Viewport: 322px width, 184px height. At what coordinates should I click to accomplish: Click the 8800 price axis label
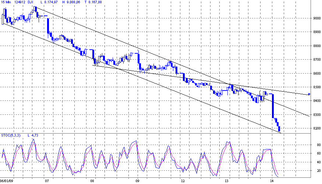pyautogui.click(x=317, y=46)
